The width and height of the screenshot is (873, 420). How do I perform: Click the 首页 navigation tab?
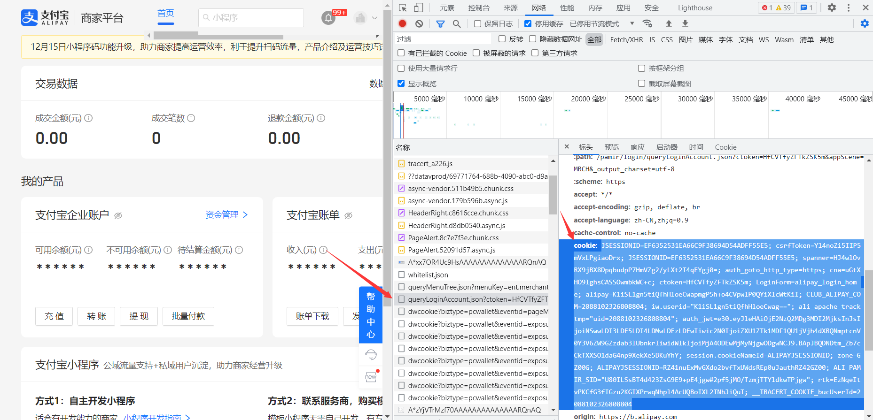[165, 13]
